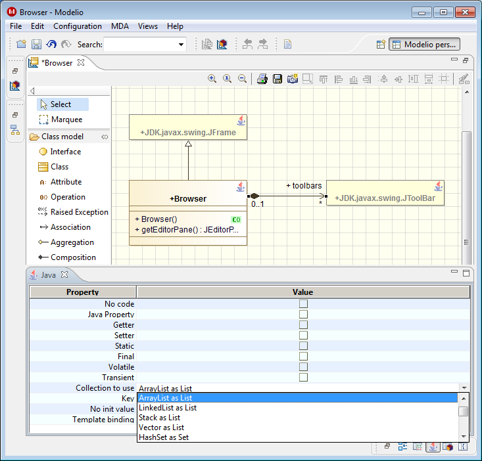Open the MDA menu
The width and height of the screenshot is (482, 461).
120,26
